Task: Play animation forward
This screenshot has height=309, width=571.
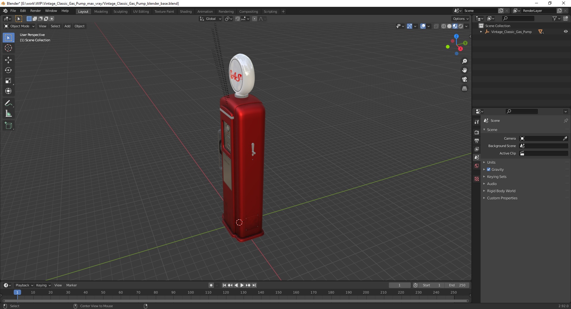Action: click(242, 285)
